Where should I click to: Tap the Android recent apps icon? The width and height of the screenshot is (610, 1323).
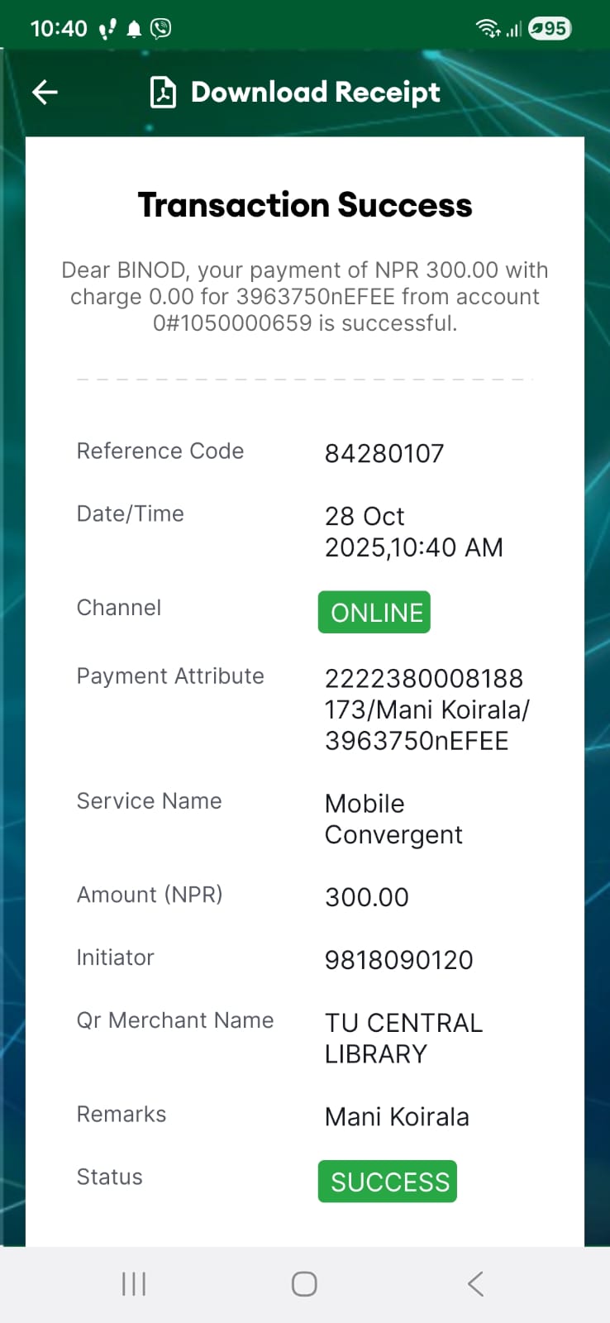point(134,1284)
